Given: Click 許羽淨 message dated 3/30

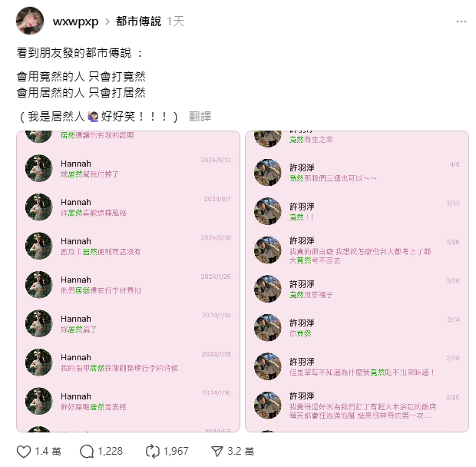Looking at the screenshot, I should point(357,211).
